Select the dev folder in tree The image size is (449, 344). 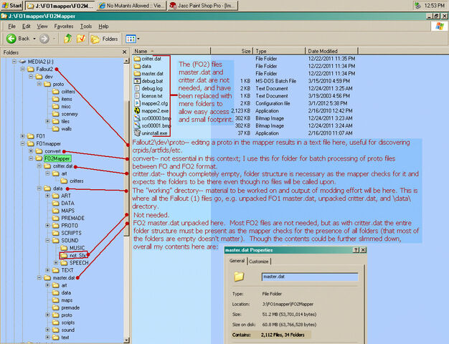[x=49, y=77]
